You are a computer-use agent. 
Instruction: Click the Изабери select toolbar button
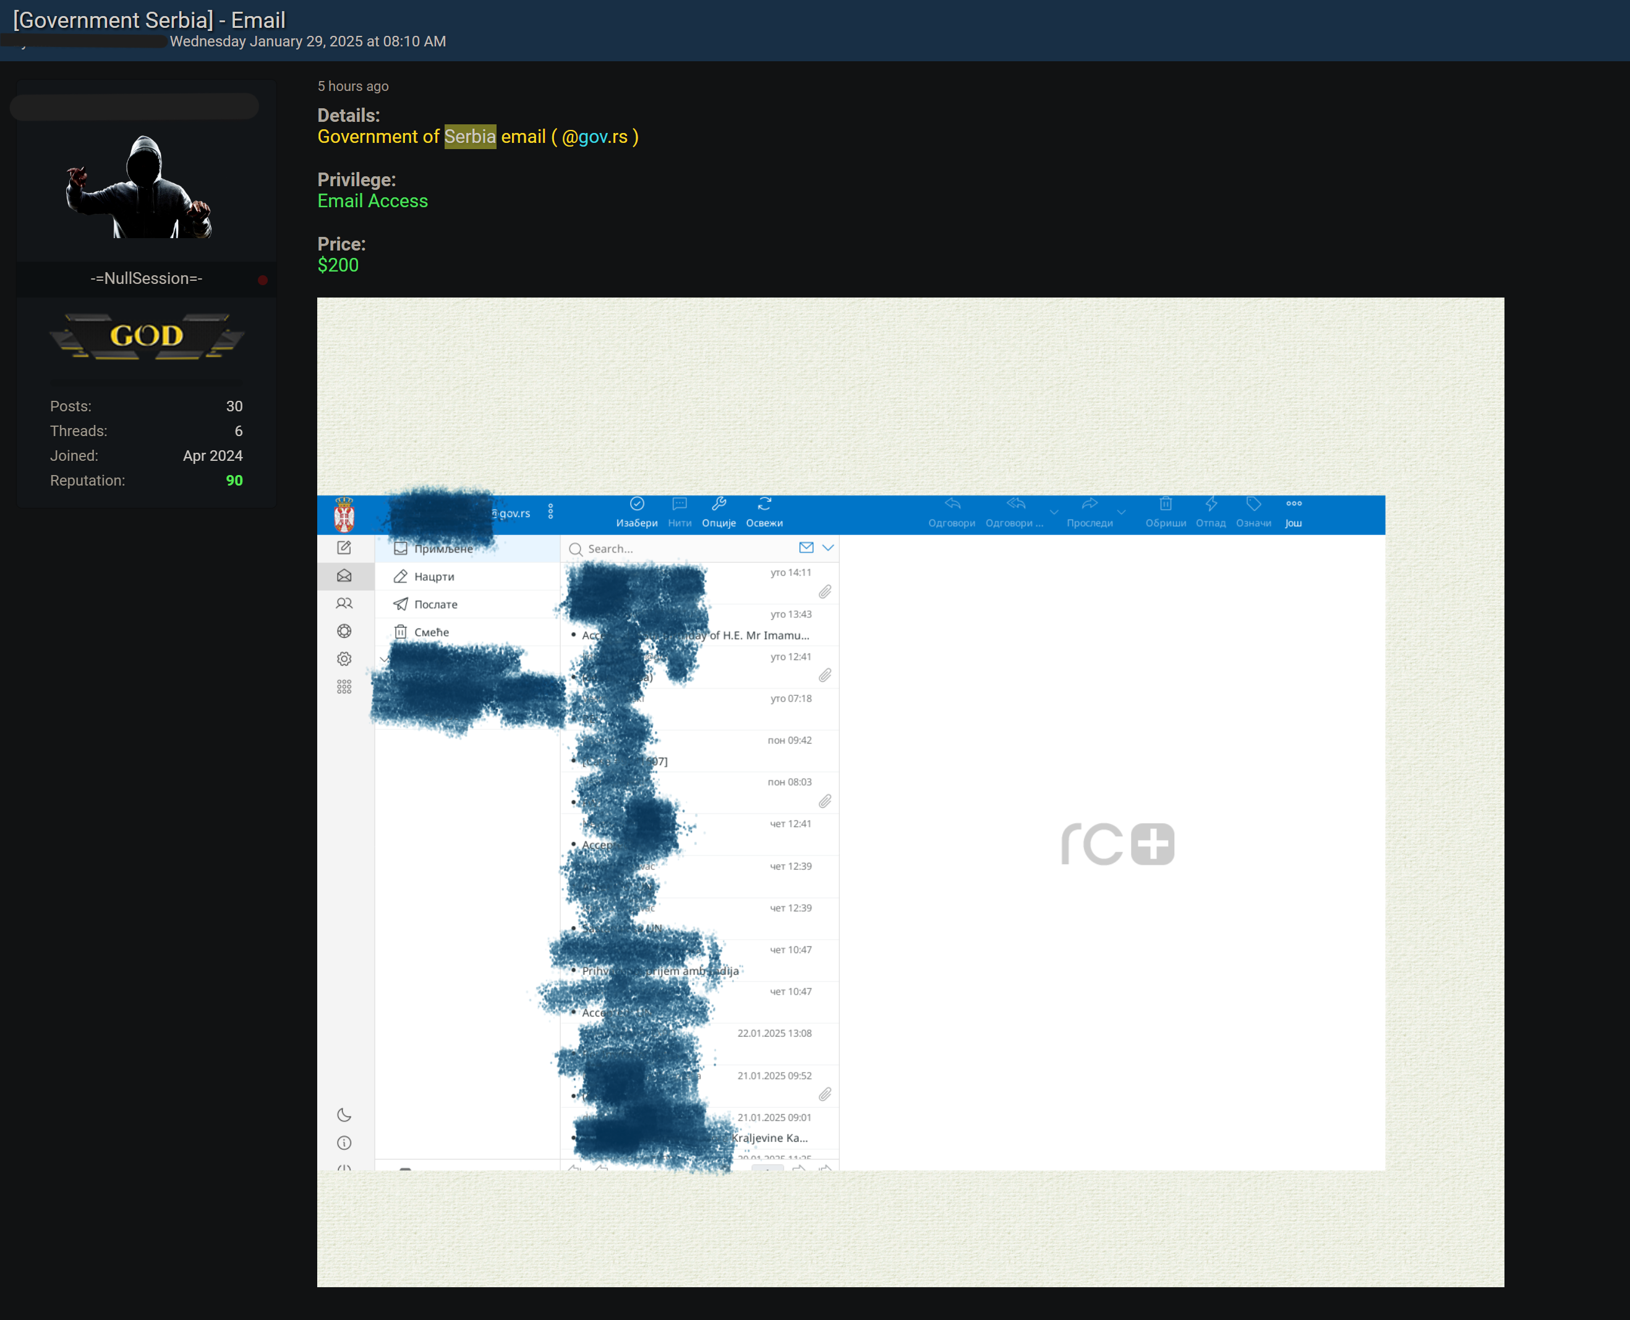point(637,513)
